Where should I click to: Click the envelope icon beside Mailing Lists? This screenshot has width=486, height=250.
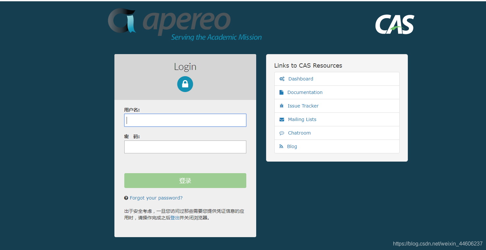(282, 119)
